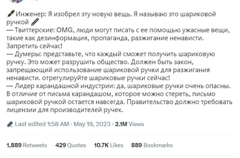Image resolution: width=240 pixels, height=158 pixels.
Task: Click the May 19, 2023 date
Action: tap(92, 124)
